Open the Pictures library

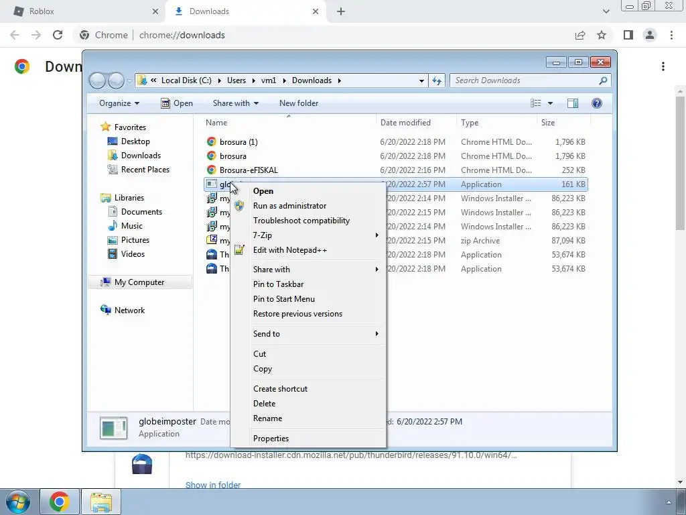pyautogui.click(x=135, y=240)
